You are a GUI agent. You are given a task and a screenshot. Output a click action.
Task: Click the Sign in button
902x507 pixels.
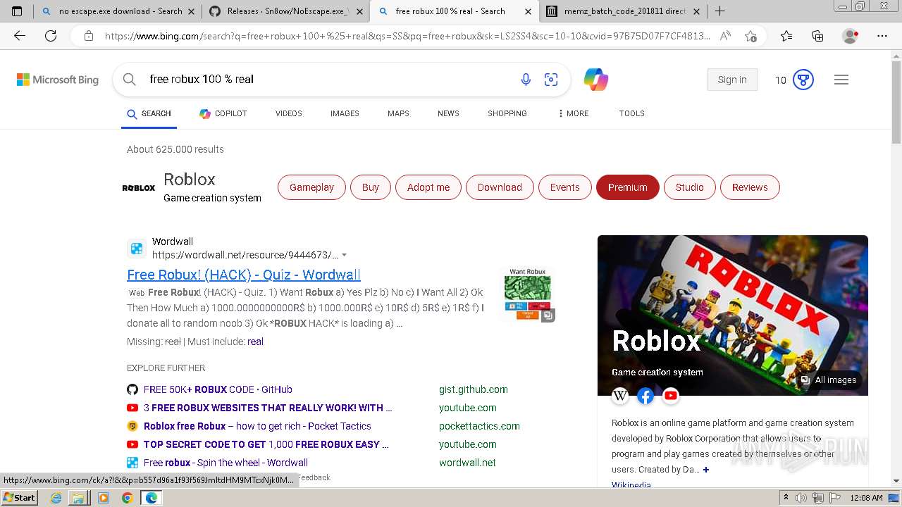coord(732,80)
